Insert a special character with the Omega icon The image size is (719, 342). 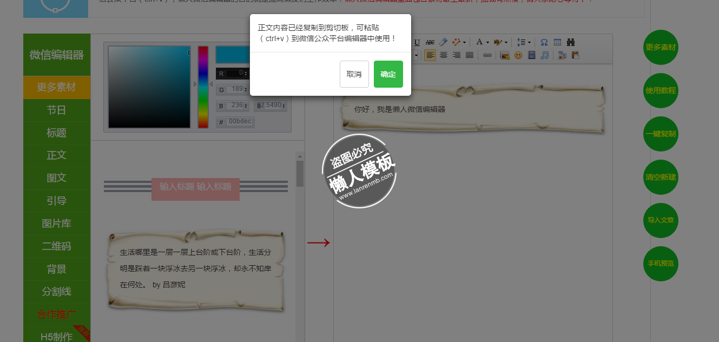(x=544, y=42)
